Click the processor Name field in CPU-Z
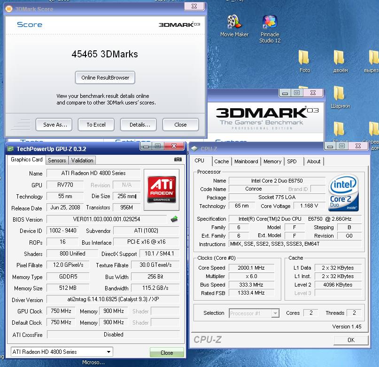 [277, 181]
